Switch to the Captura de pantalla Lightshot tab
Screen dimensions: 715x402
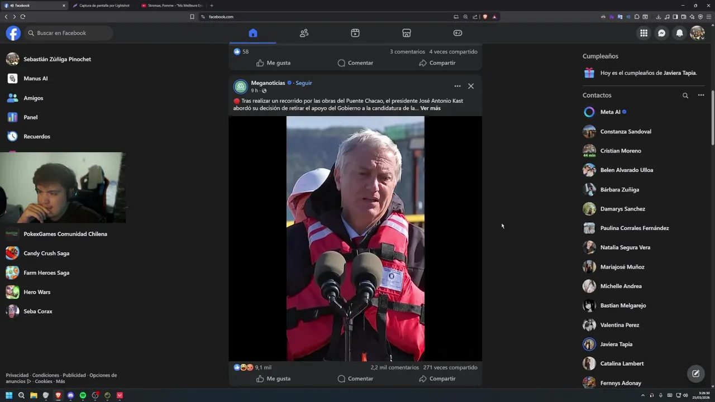[104, 6]
